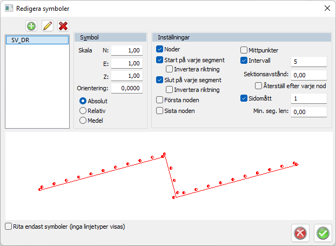Enable the Mittpunkter checkbox

pyautogui.click(x=244, y=50)
